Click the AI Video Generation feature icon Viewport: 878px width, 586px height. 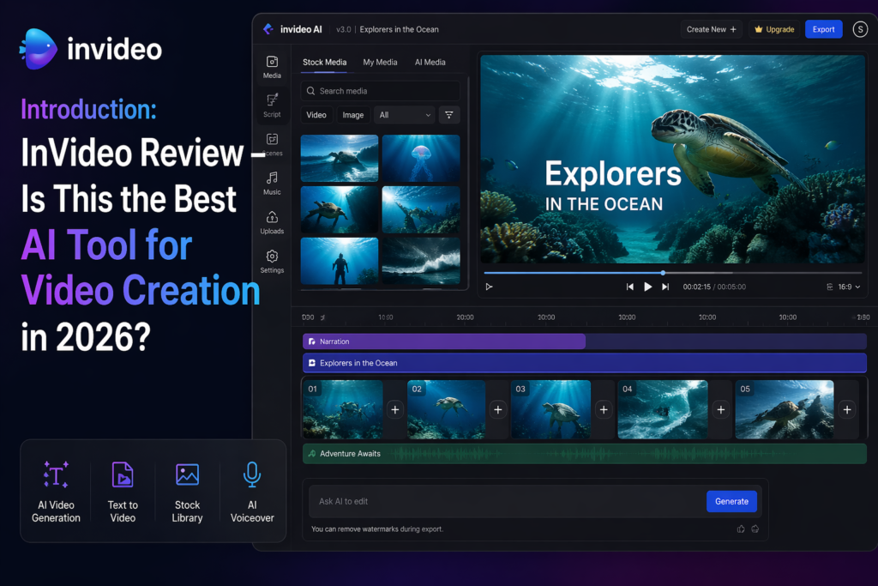point(56,474)
